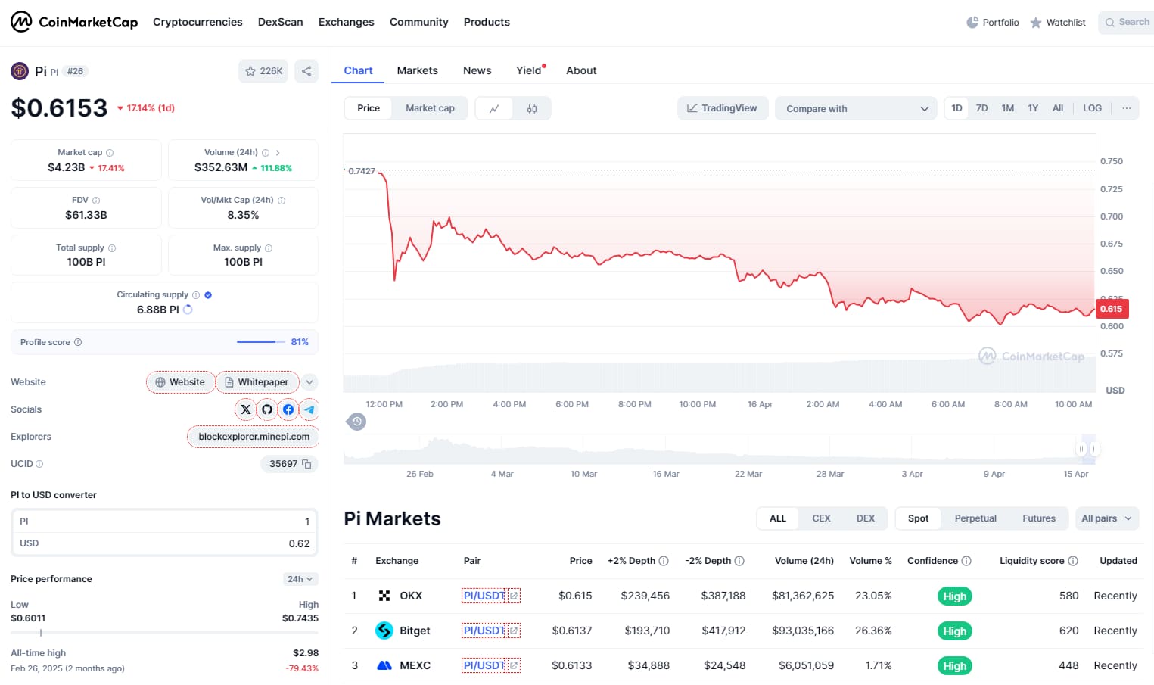Screen dimensions: 1154x685
Task: Toggle LOG scale on chart
Action: (x=1092, y=108)
